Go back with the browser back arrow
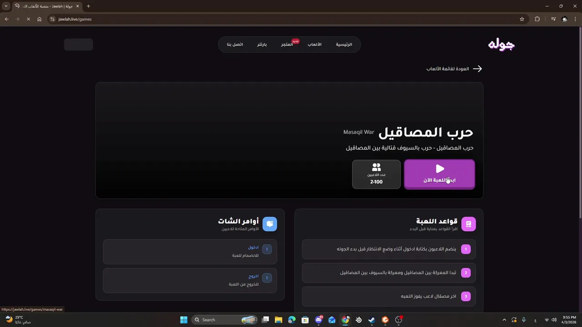This screenshot has width=582, height=327. pos(6,19)
